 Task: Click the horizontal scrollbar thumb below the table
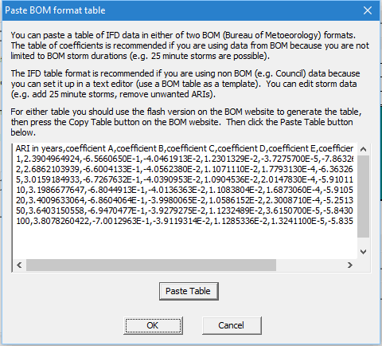[x=151, y=265]
